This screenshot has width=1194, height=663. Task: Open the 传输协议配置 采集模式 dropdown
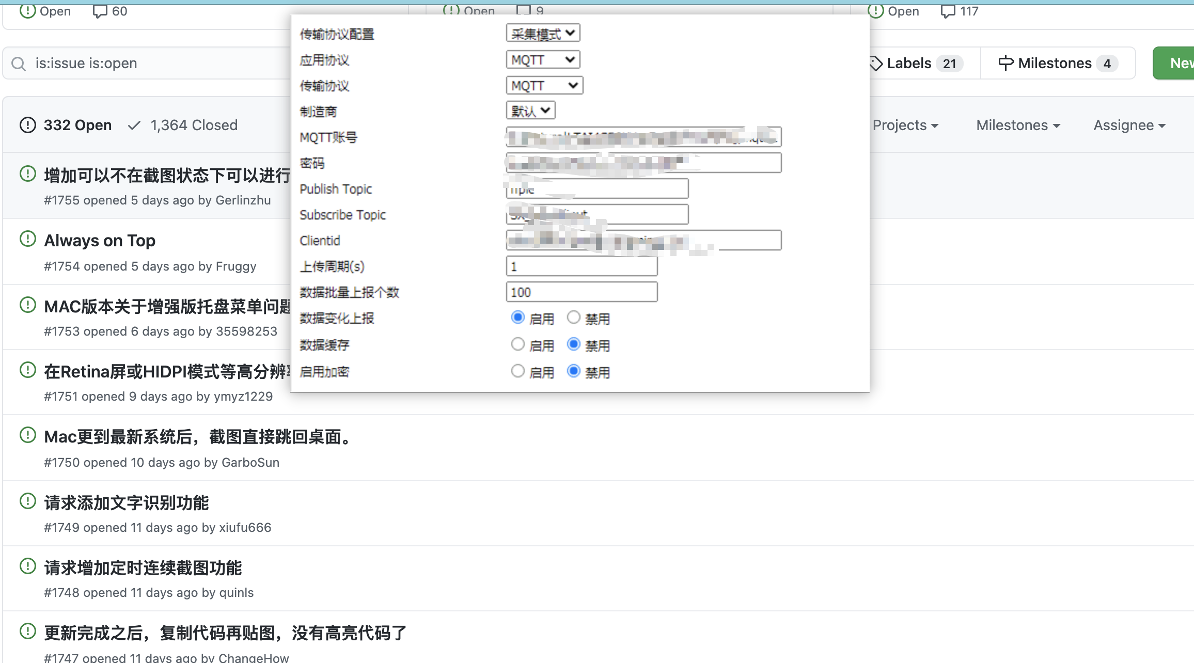click(543, 34)
